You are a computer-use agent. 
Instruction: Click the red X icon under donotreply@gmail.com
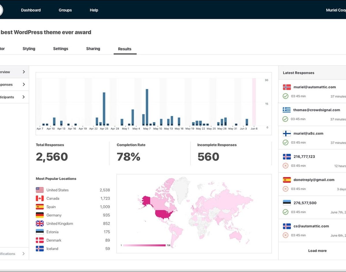tap(285, 189)
